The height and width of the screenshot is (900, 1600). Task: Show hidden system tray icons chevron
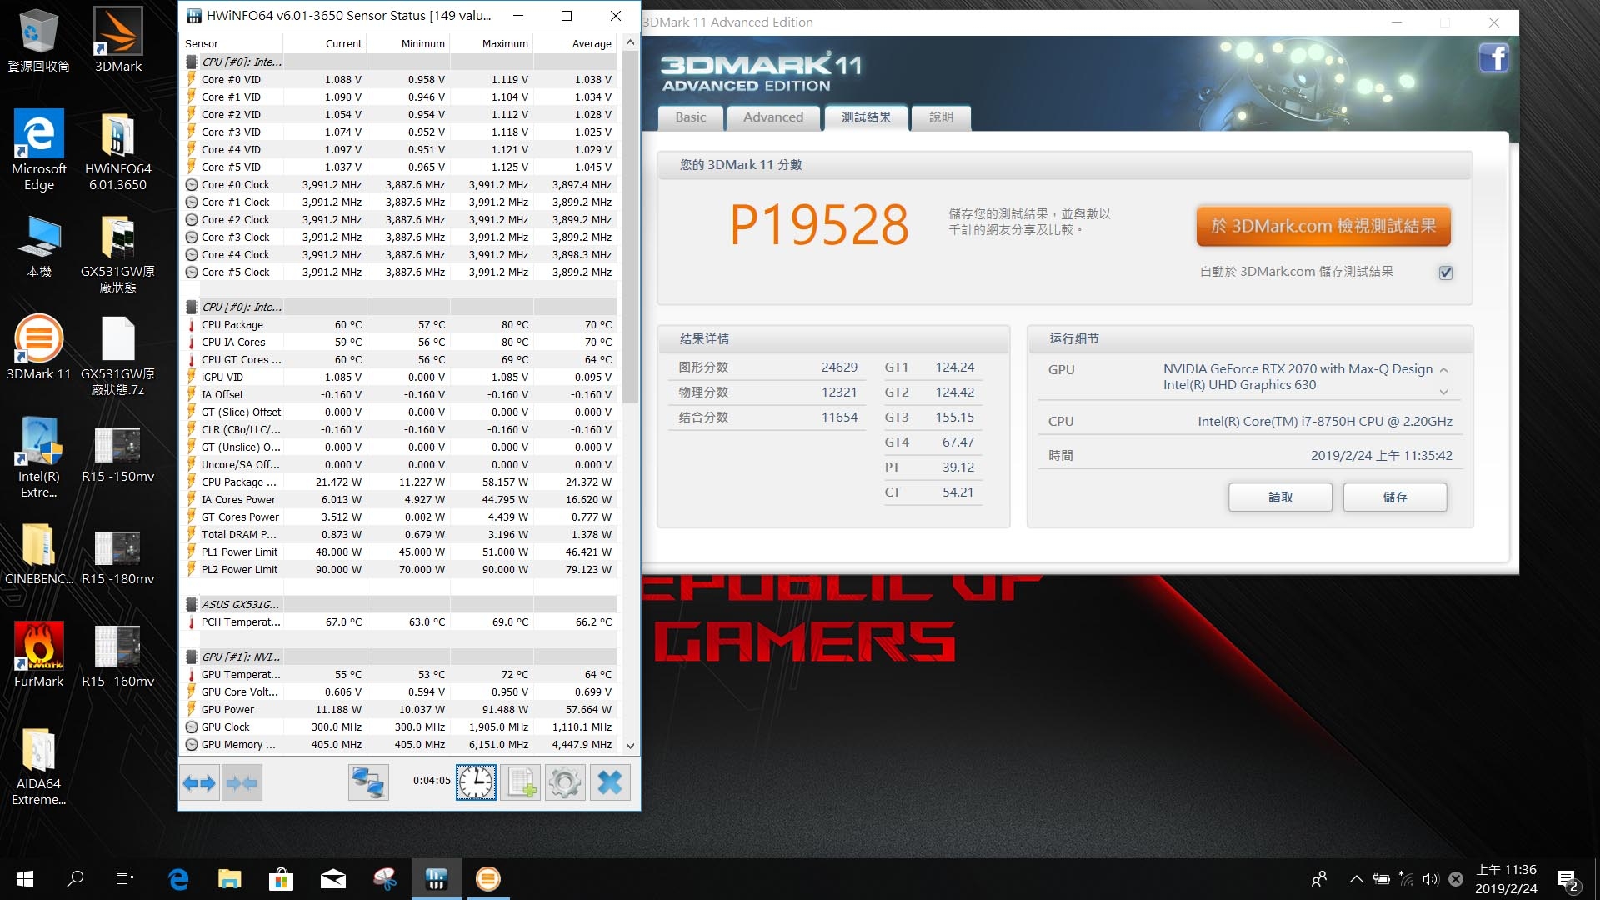1357,879
